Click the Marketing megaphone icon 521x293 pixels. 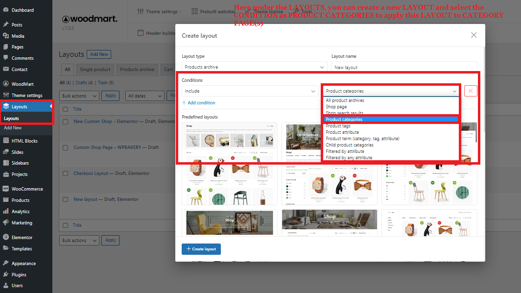coord(6,222)
